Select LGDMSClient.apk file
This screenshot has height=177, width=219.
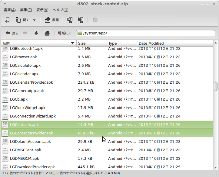[107, 150]
